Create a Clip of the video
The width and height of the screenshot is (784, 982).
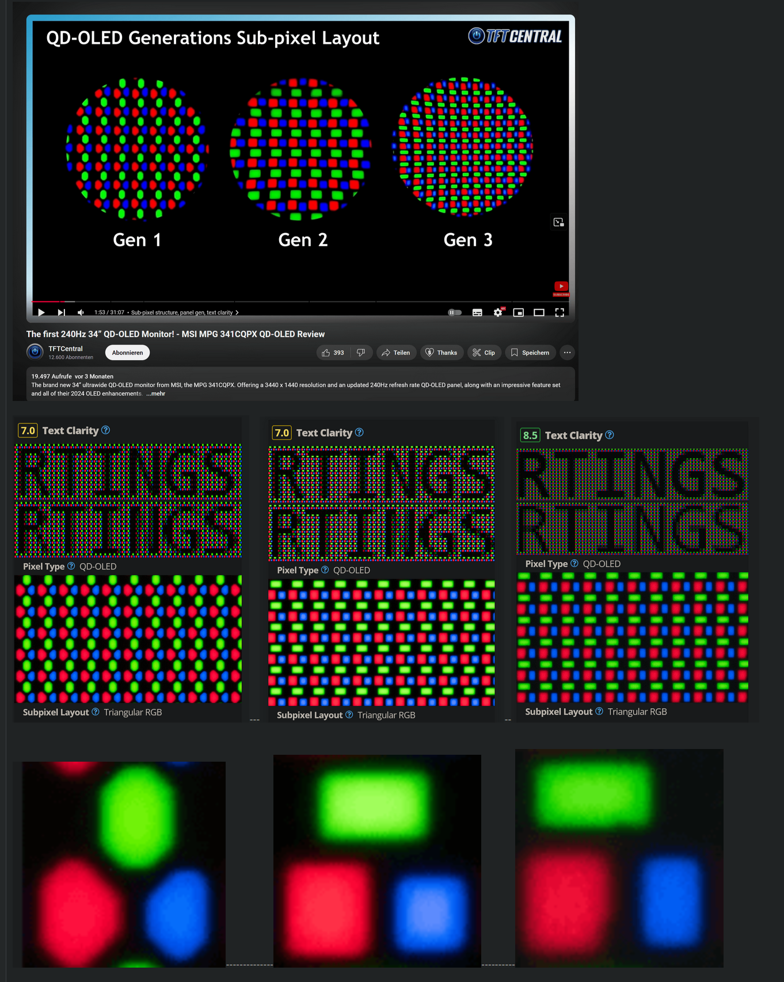484,353
